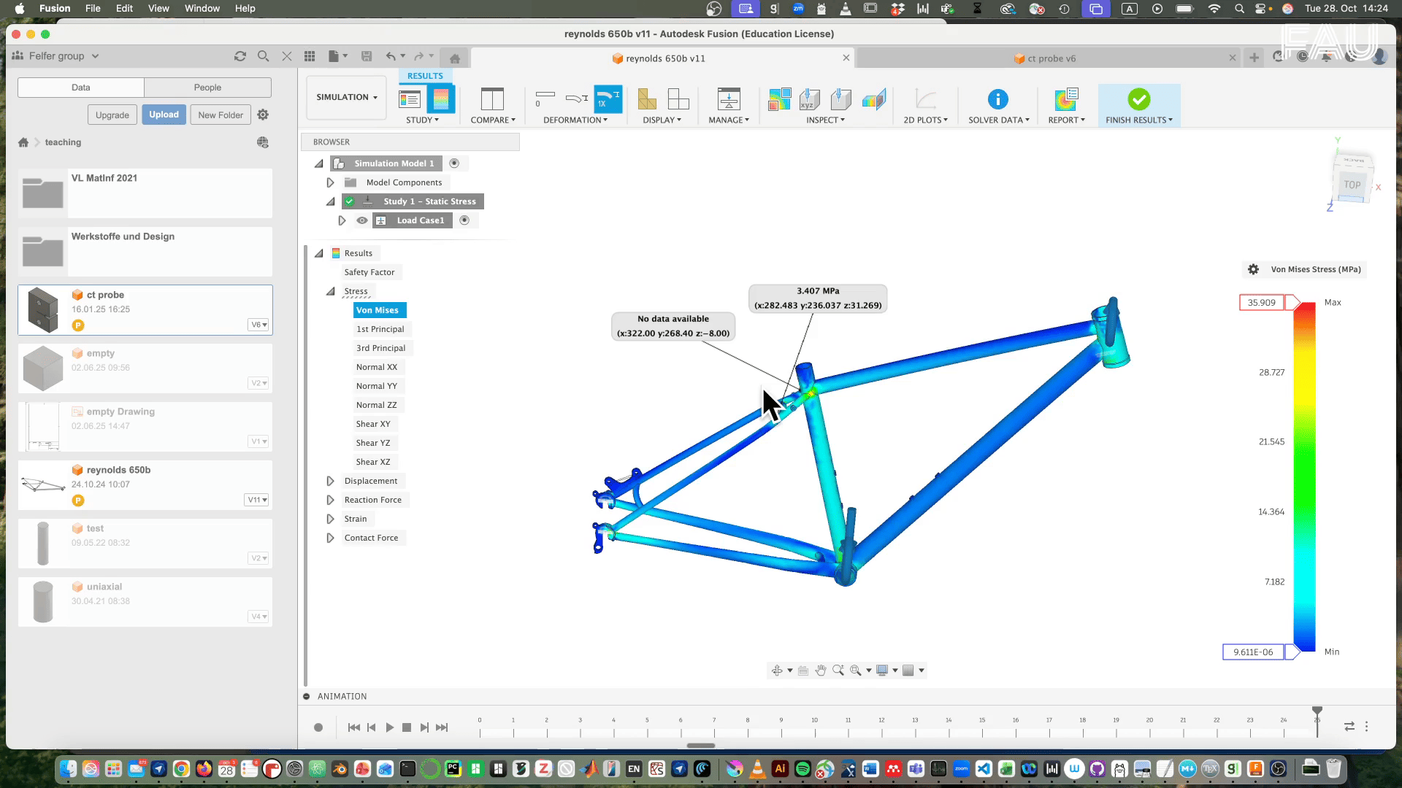Select the reynolds 650b project thumbnail
The height and width of the screenshot is (788, 1402).
point(42,484)
